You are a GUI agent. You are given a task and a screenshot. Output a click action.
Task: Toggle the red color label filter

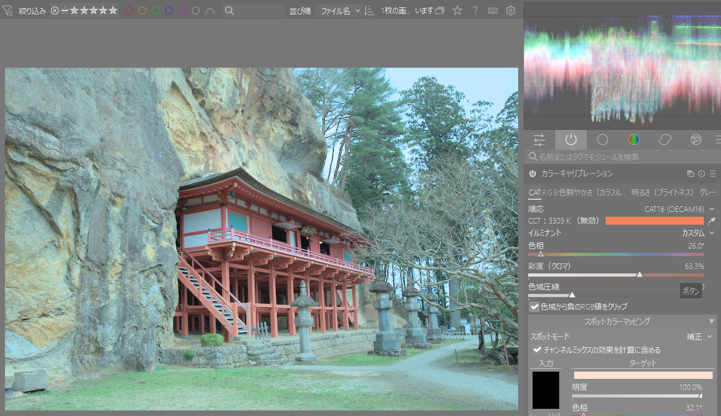pos(129,11)
